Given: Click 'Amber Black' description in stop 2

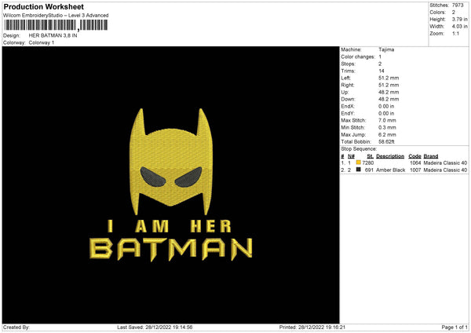Looking at the screenshot, I should coord(390,170).
